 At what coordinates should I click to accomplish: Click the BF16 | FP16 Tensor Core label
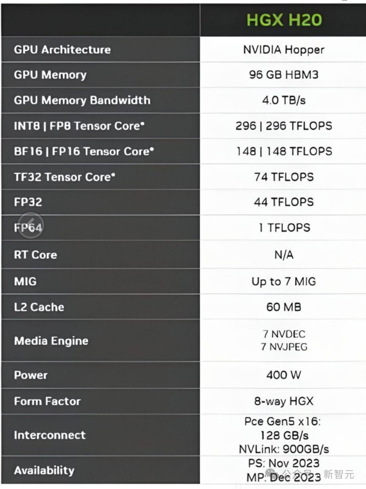coord(84,151)
